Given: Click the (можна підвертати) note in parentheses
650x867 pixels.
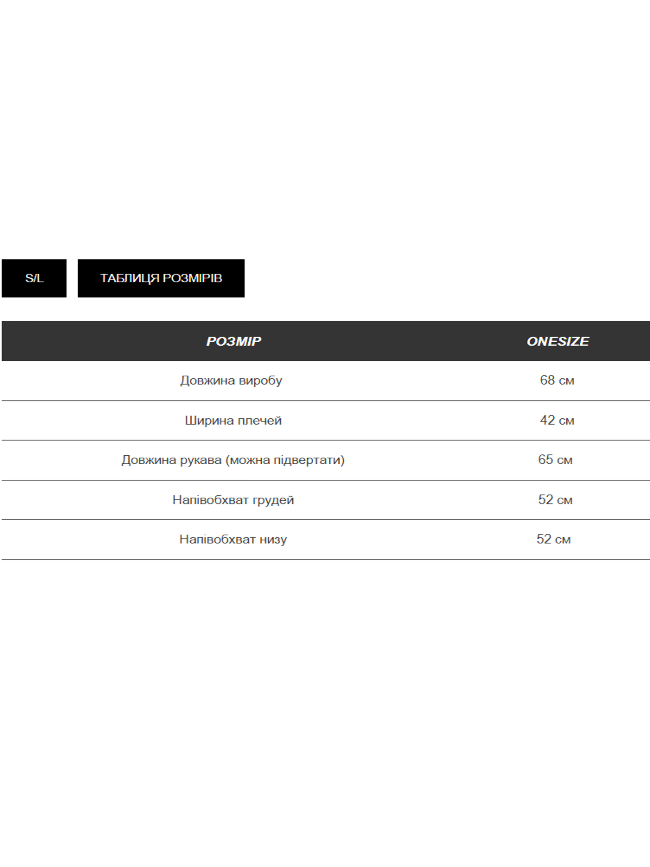Looking at the screenshot, I should [285, 460].
